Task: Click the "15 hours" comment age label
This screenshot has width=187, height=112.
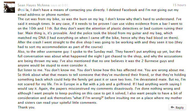Action: [179, 5]
